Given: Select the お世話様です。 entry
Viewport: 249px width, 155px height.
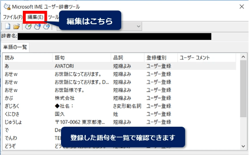Looking at the screenshot, I should (69, 90).
